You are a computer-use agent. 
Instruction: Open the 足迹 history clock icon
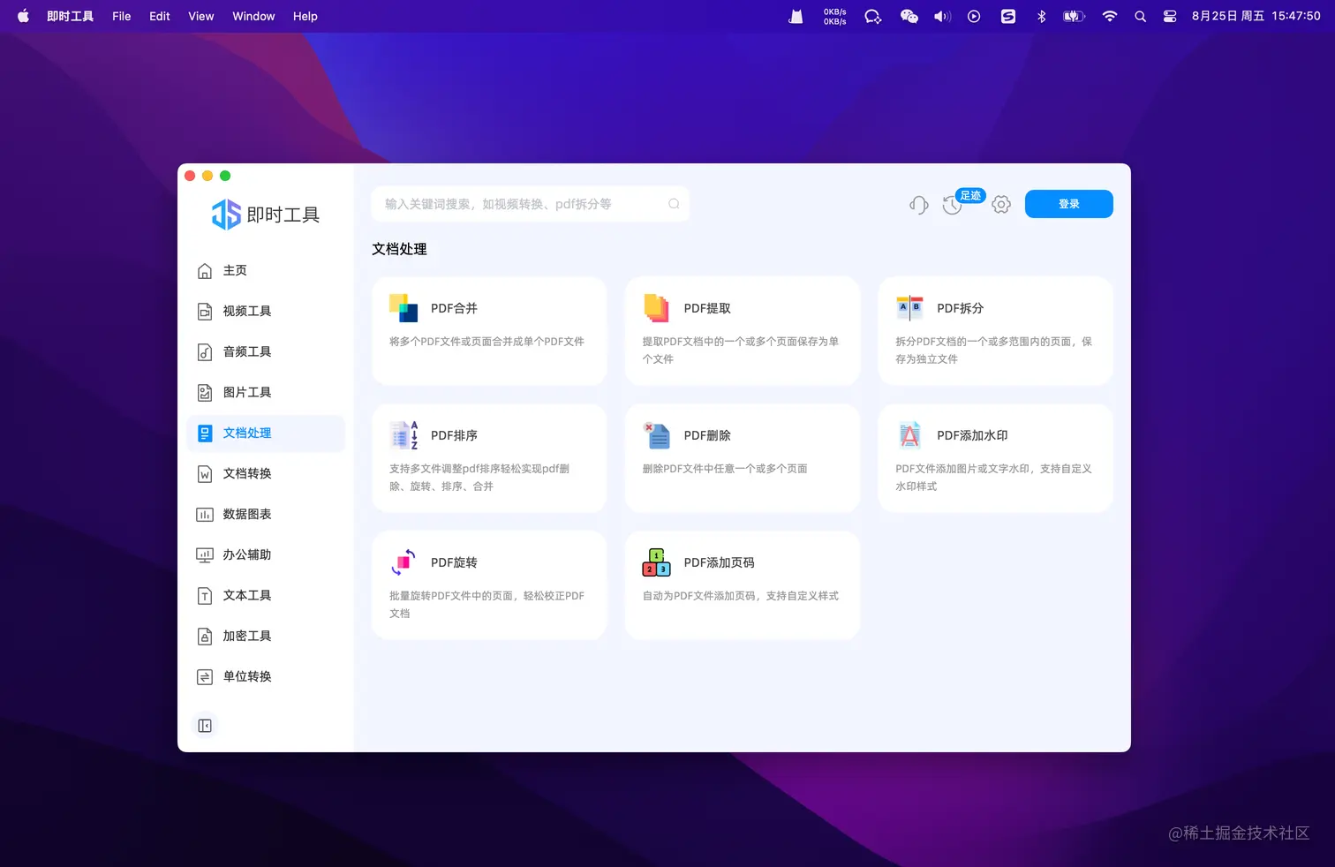(x=952, y=205)
